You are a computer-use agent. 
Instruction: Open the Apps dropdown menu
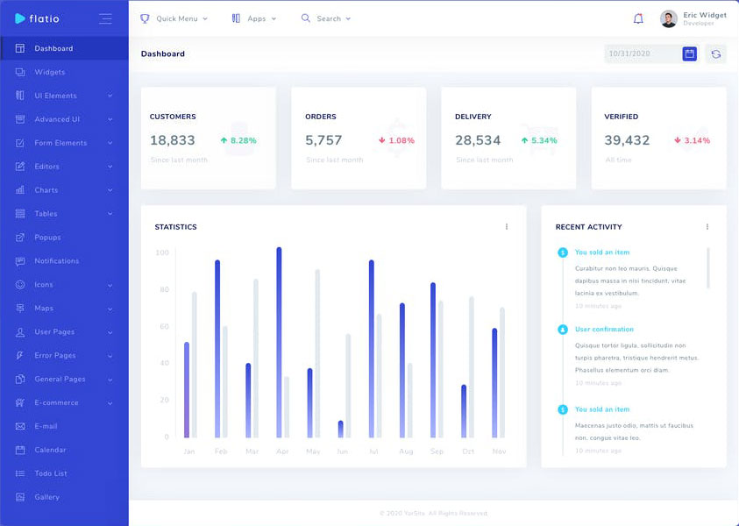254,18
